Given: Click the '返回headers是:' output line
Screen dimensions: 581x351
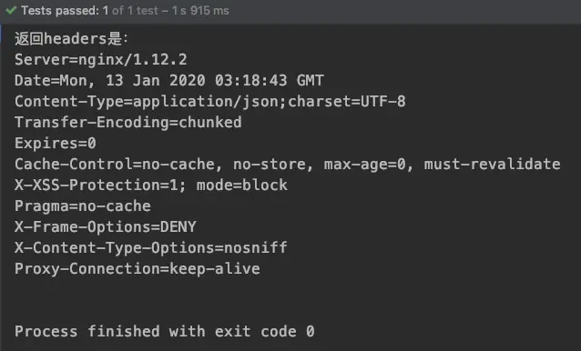Looking at the screenshot, I should point(71,38).
